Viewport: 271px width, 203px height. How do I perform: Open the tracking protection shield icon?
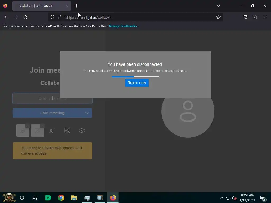point(52,17)
